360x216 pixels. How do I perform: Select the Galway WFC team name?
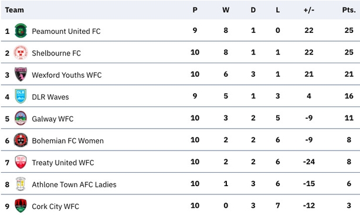tap(53, 119)
